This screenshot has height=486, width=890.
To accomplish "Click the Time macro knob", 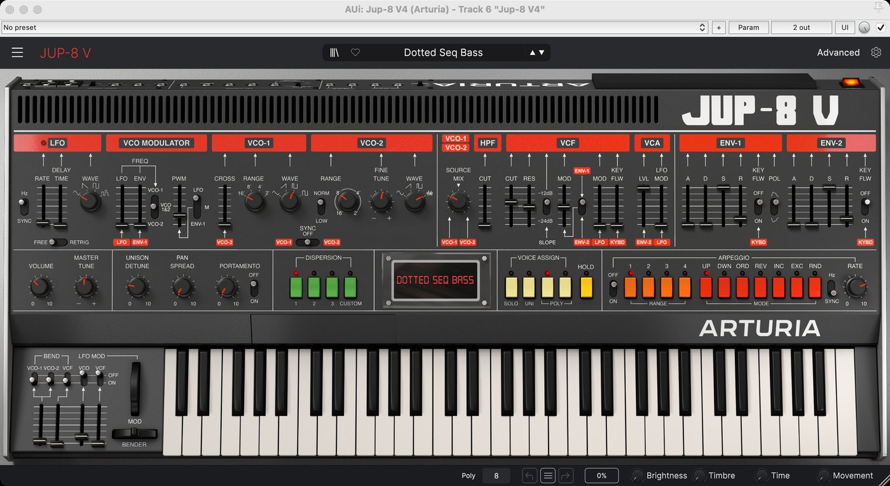I will (x=762, y=475).
